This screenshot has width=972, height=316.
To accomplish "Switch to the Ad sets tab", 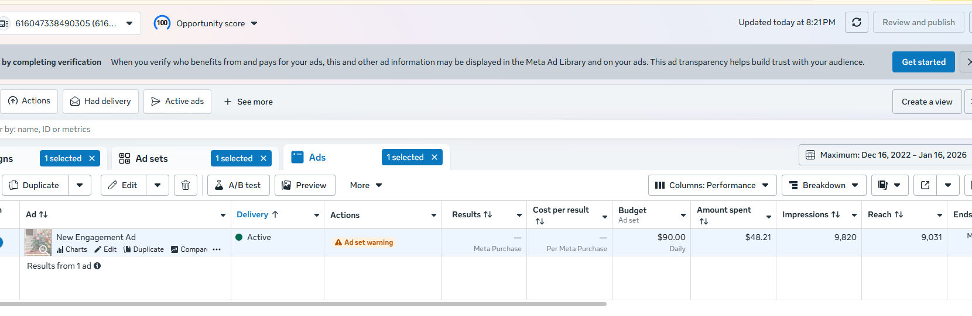I will [x=151, y=158].
